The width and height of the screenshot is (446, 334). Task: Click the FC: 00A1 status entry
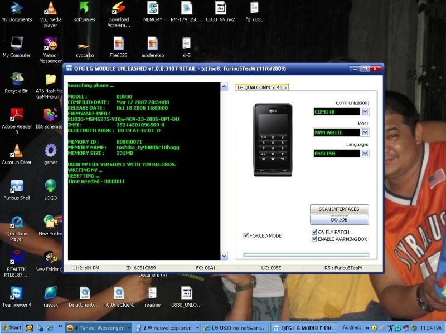click(205, 268)
